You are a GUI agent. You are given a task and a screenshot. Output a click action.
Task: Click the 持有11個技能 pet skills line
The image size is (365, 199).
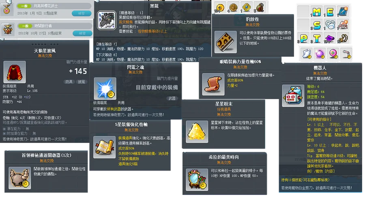pos(305,180)
